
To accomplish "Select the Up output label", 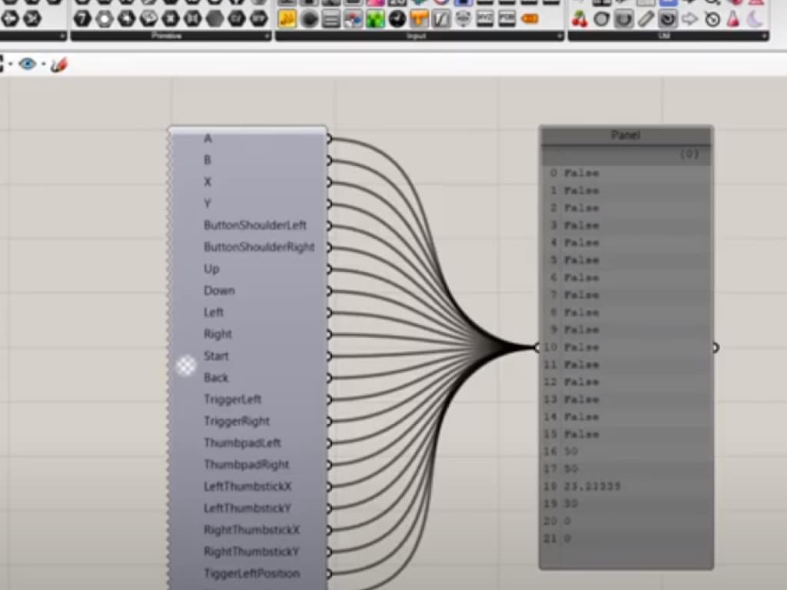I will click(x=211, y=269).
